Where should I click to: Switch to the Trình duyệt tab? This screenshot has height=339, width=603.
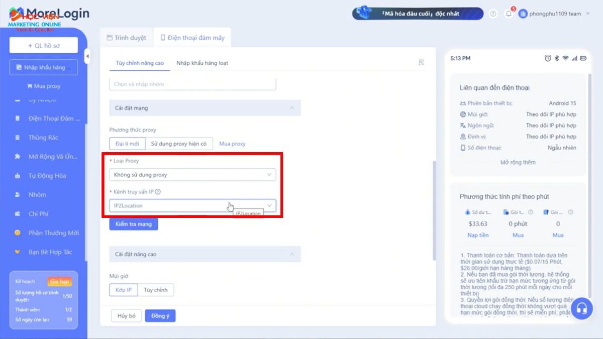click(127, 38)
